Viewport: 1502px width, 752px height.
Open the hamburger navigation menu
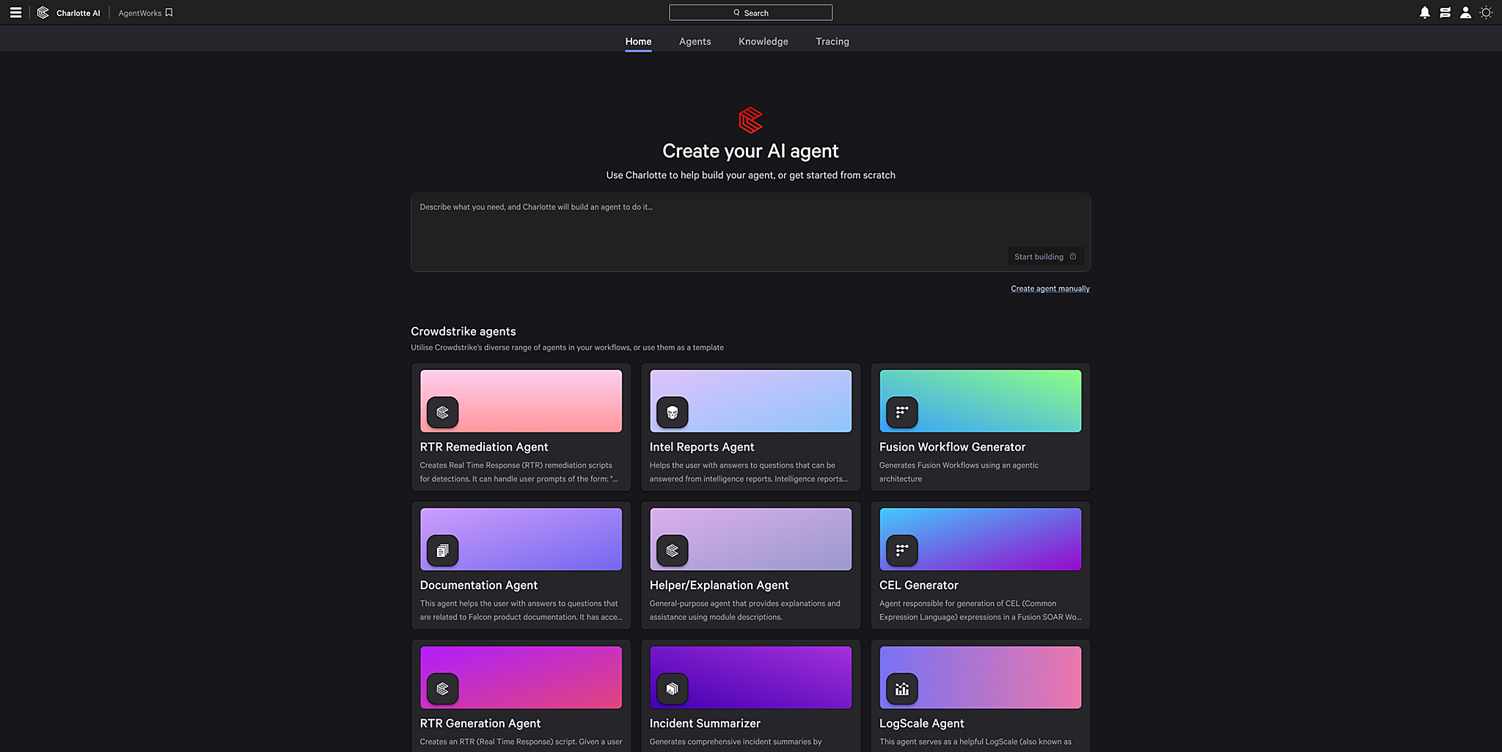15,12
